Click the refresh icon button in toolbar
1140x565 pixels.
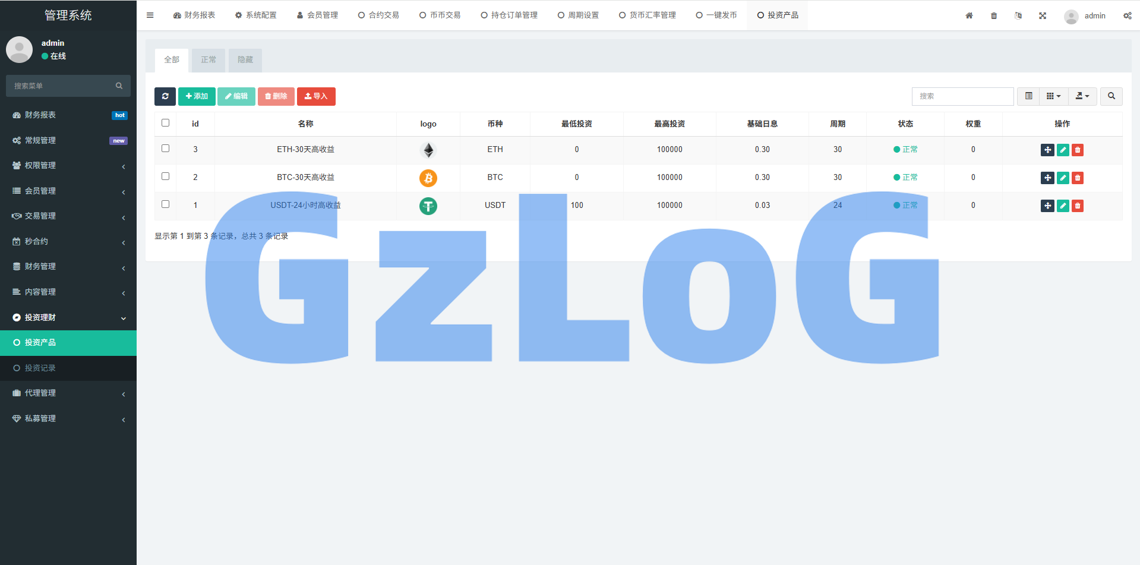165,96
